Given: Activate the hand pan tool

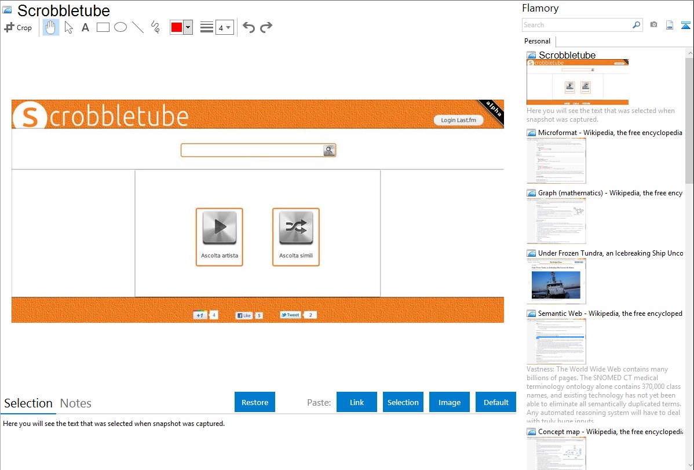Looking at the screenshot, I should pyautogui.click(x=50, y=27).
